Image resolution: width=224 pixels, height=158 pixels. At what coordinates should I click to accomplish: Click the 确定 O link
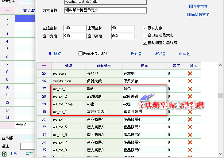point(160,54)
